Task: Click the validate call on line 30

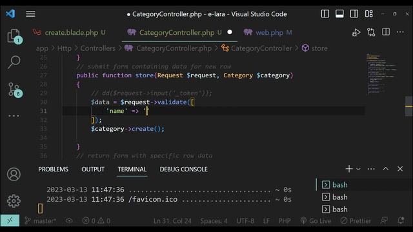Action: [172, 102]
